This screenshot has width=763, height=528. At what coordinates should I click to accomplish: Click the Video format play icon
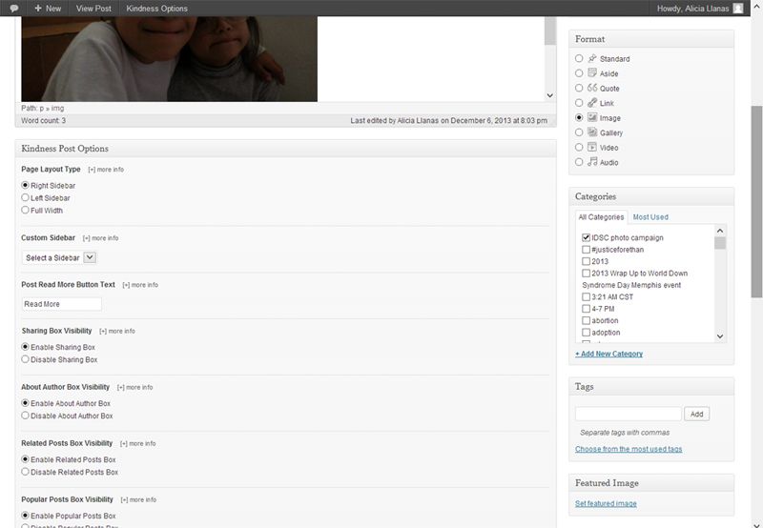(591, 148)
